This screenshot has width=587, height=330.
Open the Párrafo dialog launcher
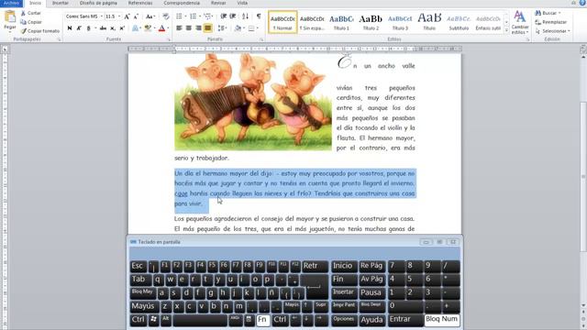(261, 39)
